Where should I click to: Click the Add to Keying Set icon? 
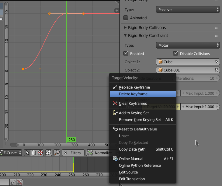115,113
